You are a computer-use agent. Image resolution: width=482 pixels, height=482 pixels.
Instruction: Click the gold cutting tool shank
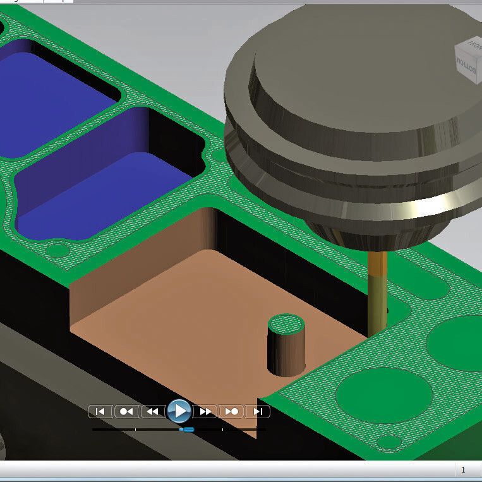pos(377,291)
